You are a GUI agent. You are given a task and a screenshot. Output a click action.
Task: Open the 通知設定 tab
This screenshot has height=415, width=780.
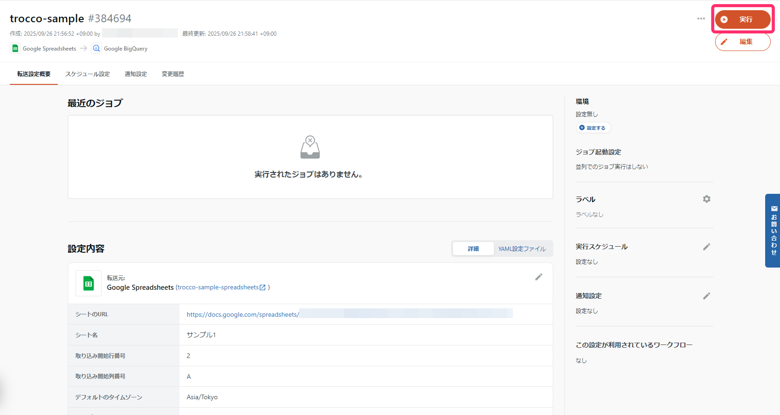136,74
